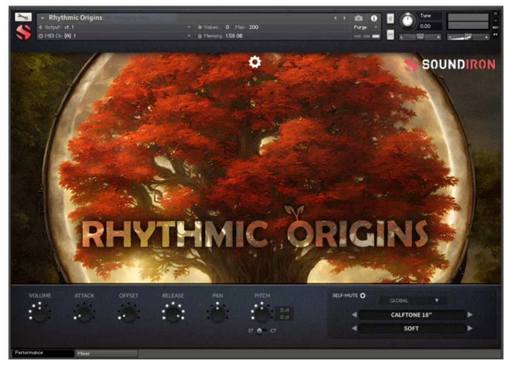The image size is (512, 365).
Task: Select next drum with right arrow beside CALFTONE 18"
Action: (470, 314)
